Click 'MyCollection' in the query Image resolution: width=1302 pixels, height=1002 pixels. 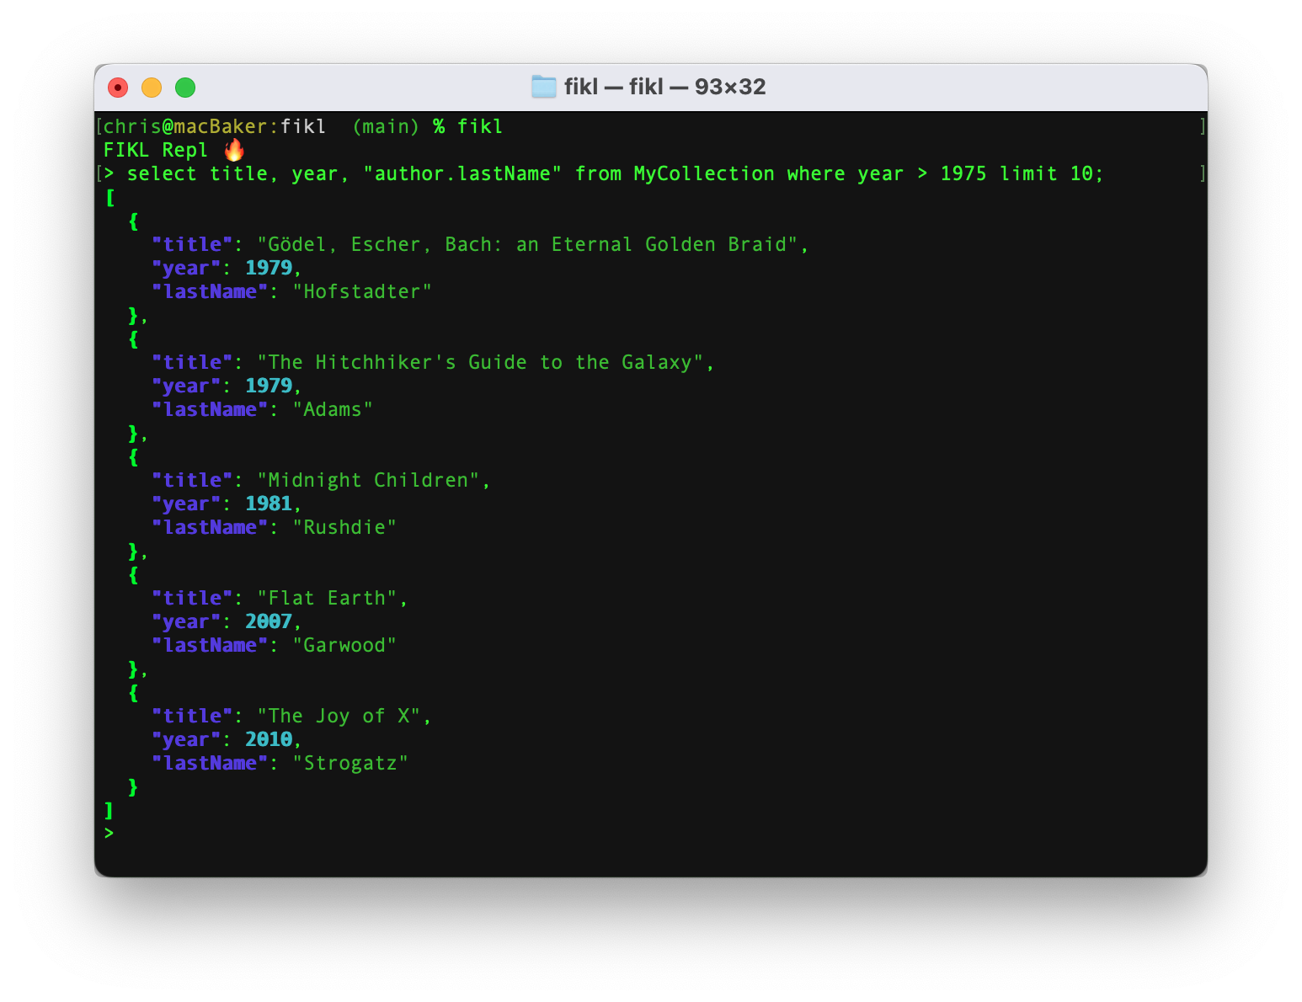point(704,173)
